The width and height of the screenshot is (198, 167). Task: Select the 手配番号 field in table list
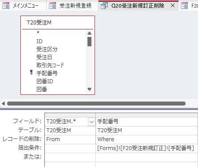[x=47, y=73]
